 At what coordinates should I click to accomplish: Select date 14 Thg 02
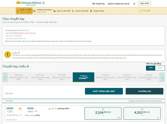148,77
